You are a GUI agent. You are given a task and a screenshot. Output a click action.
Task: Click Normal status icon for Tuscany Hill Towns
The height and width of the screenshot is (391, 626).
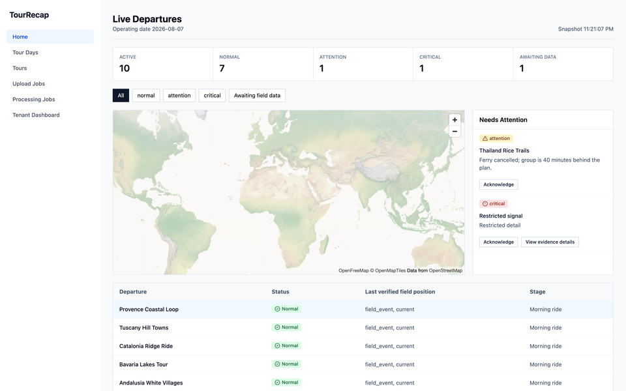pyautogui.click(x=277, y=327)
